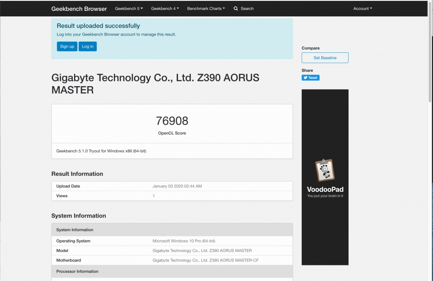
Task: Click the Operating System row label
Action: click(73, 241)
